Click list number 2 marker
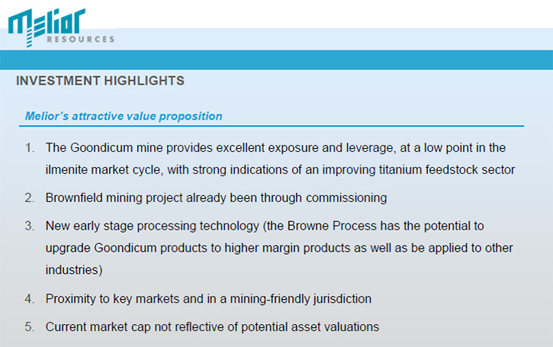 30,198
